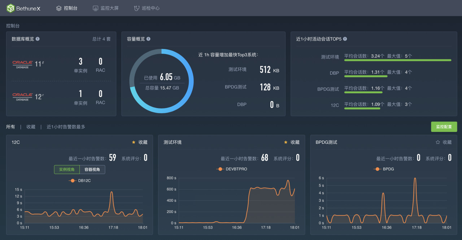Click the 监控大屏 chart icon
The height and width of the screenshot is (240, 462).
[x=95, y=8]
